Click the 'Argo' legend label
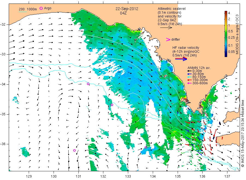The height and width of the screenshot is (180, 246). point(48,8)
